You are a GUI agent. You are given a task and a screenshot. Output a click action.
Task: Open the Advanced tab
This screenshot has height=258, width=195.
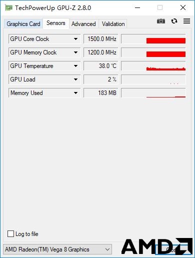83,24
